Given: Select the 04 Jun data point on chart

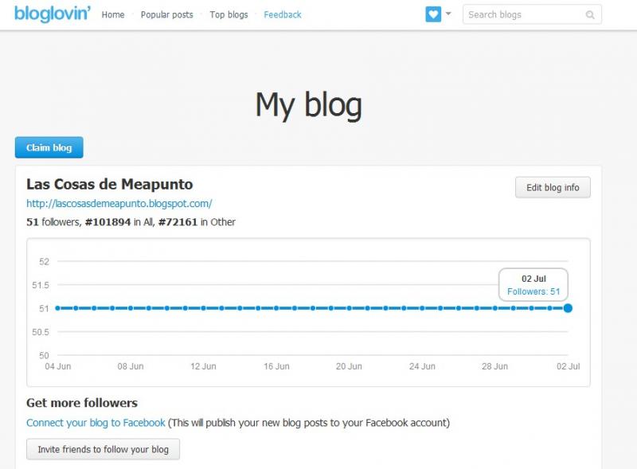Looking at the screenshot, I should pyautogui.click(x=57, y=308).
